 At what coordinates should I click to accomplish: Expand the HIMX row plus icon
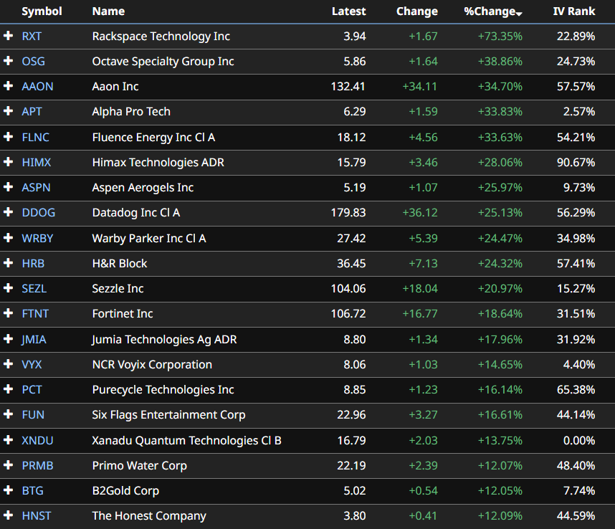pos(8,162)
